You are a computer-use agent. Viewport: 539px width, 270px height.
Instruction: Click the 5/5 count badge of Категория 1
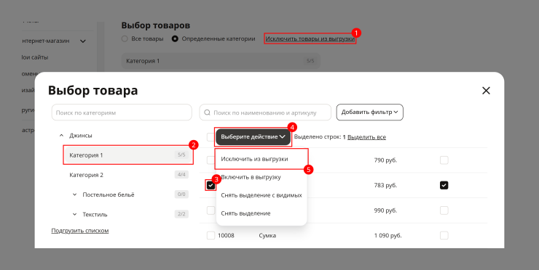point(181,155)
